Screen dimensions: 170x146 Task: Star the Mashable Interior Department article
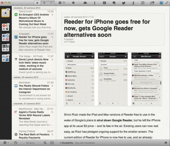point(52,86)
